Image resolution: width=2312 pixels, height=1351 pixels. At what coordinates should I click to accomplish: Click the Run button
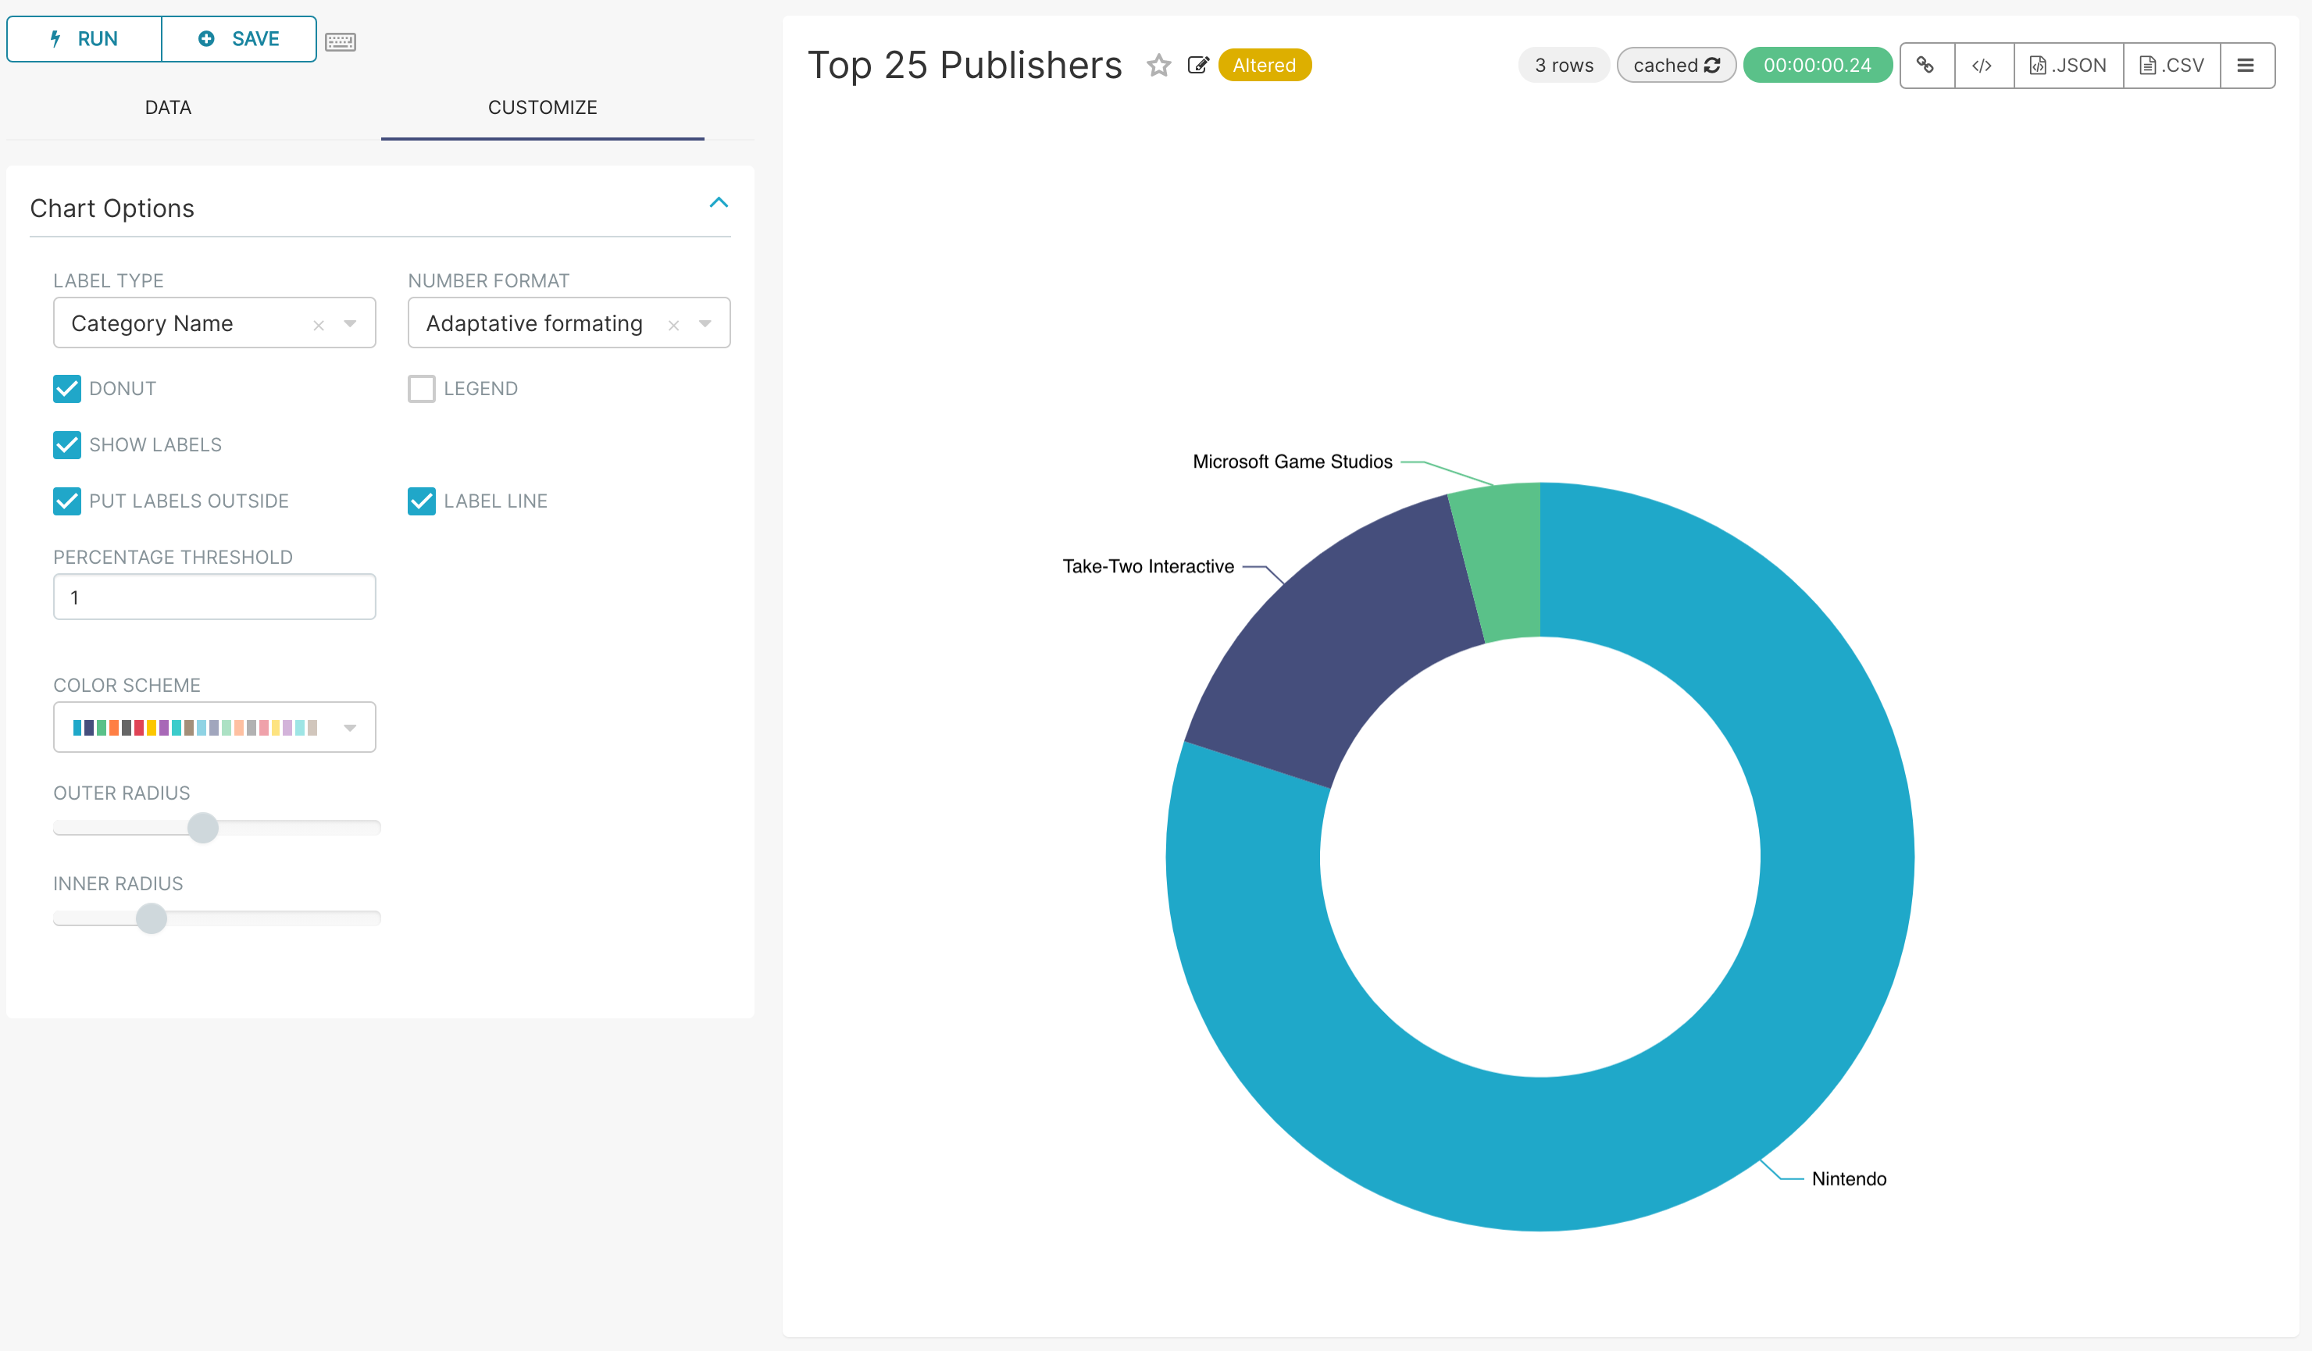coord(84,38)
